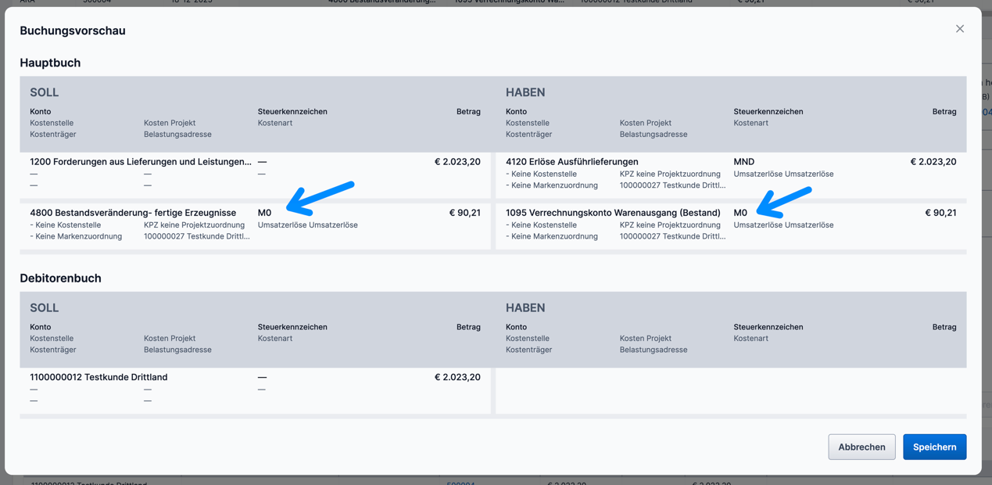Close the Buchungsvorschau dialog
This screenshot has height=485, width=992.
click(x=960, y=28)
